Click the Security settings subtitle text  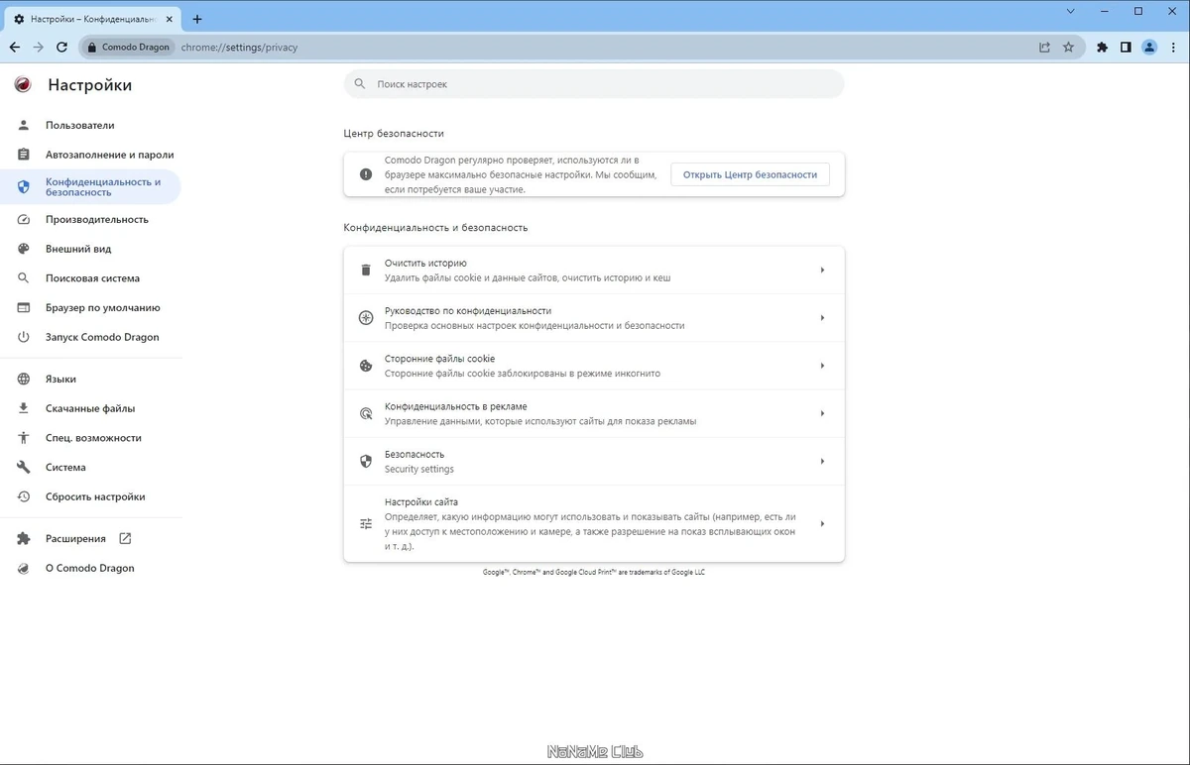(419, 470)
